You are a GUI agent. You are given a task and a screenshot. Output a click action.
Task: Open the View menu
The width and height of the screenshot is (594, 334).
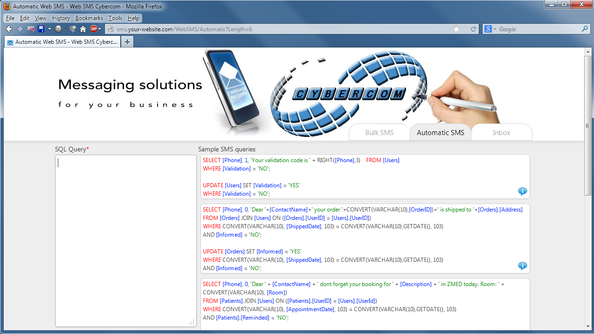click(41, 18)
